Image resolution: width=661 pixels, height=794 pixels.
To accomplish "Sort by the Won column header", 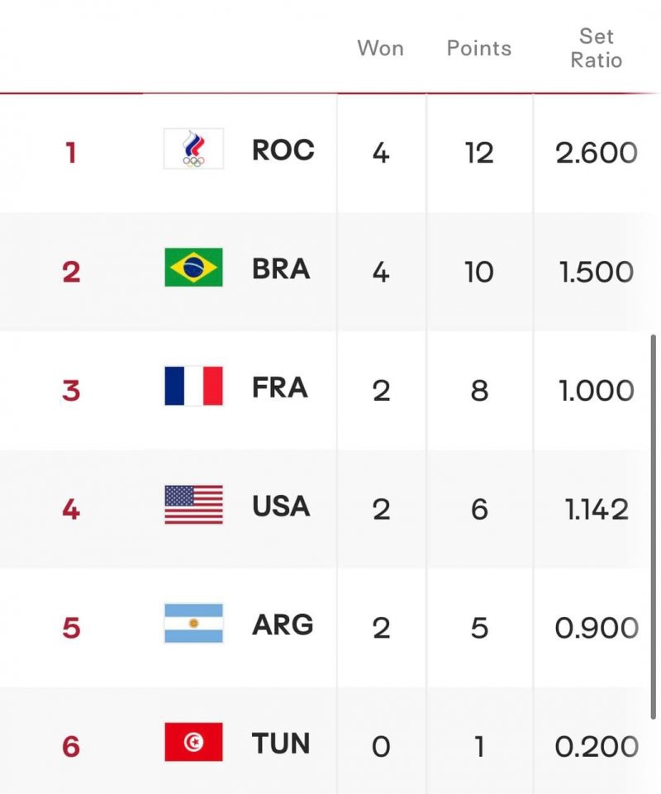I will [x=380, y=48].
